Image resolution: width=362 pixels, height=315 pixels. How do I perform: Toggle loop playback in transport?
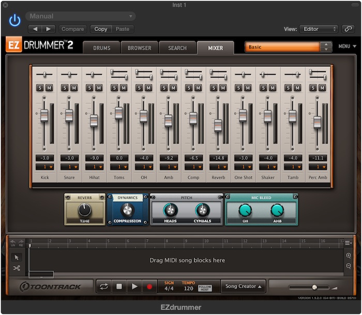pyautogui.click(x=104, y=287)
